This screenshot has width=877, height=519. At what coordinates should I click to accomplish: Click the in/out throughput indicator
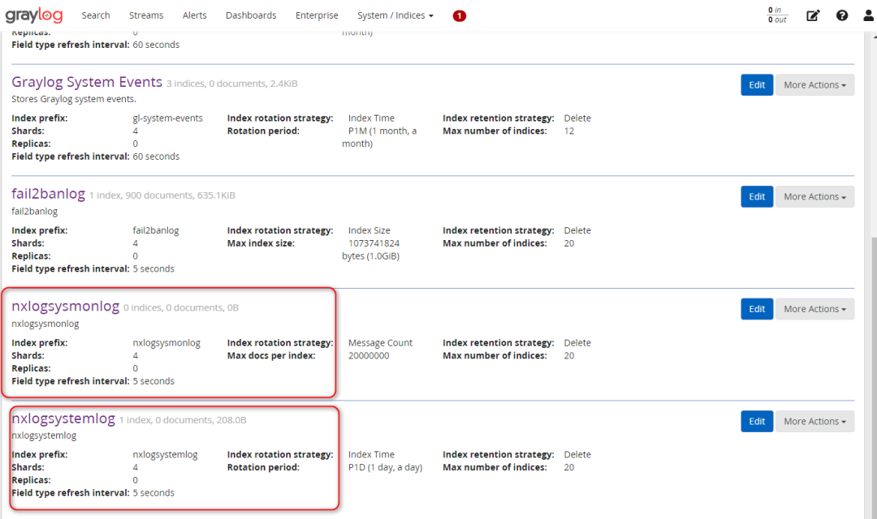(x=777, y=15)
